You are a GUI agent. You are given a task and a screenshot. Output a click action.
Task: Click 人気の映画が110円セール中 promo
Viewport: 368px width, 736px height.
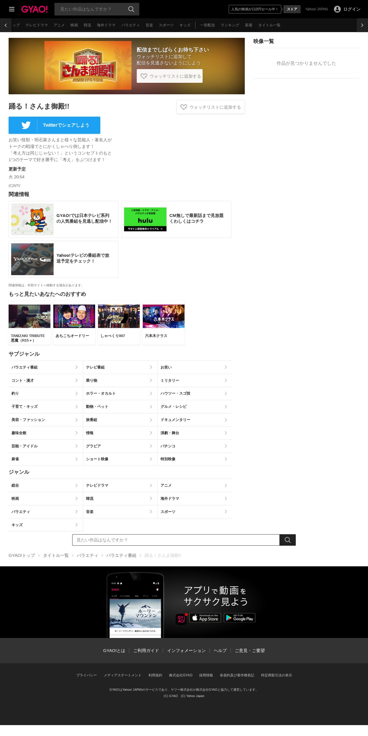pyautogui.click(x=255, y=9)
